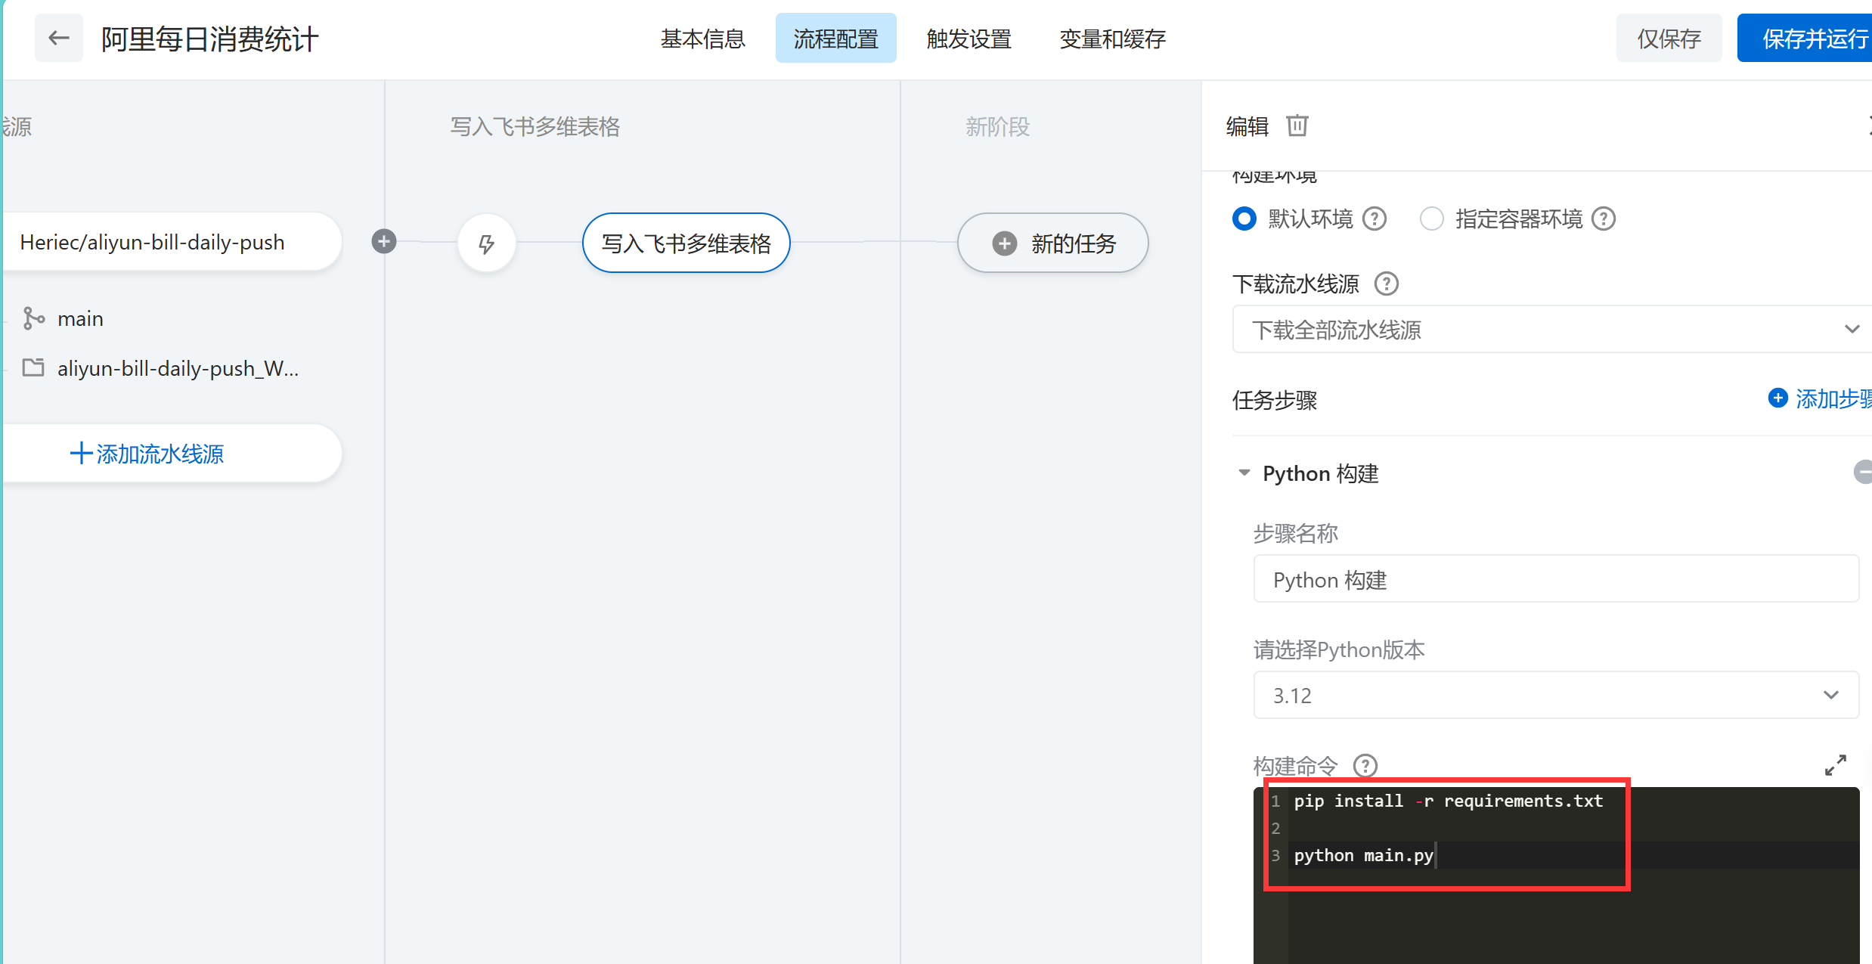Collapse the Python 构建 step section
Image resolution: width=1872 pixels, height=964 pixels.
coord(1244,473)
